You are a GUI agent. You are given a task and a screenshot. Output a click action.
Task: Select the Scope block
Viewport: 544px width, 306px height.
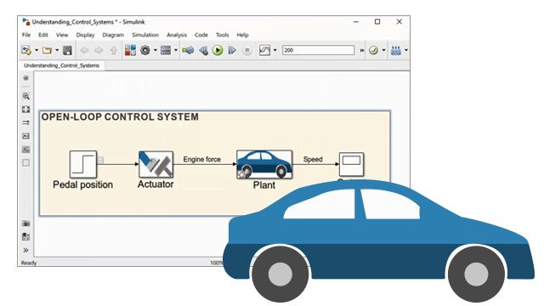351,164
